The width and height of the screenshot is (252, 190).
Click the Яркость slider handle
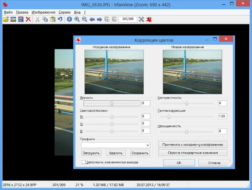(112, 103)
